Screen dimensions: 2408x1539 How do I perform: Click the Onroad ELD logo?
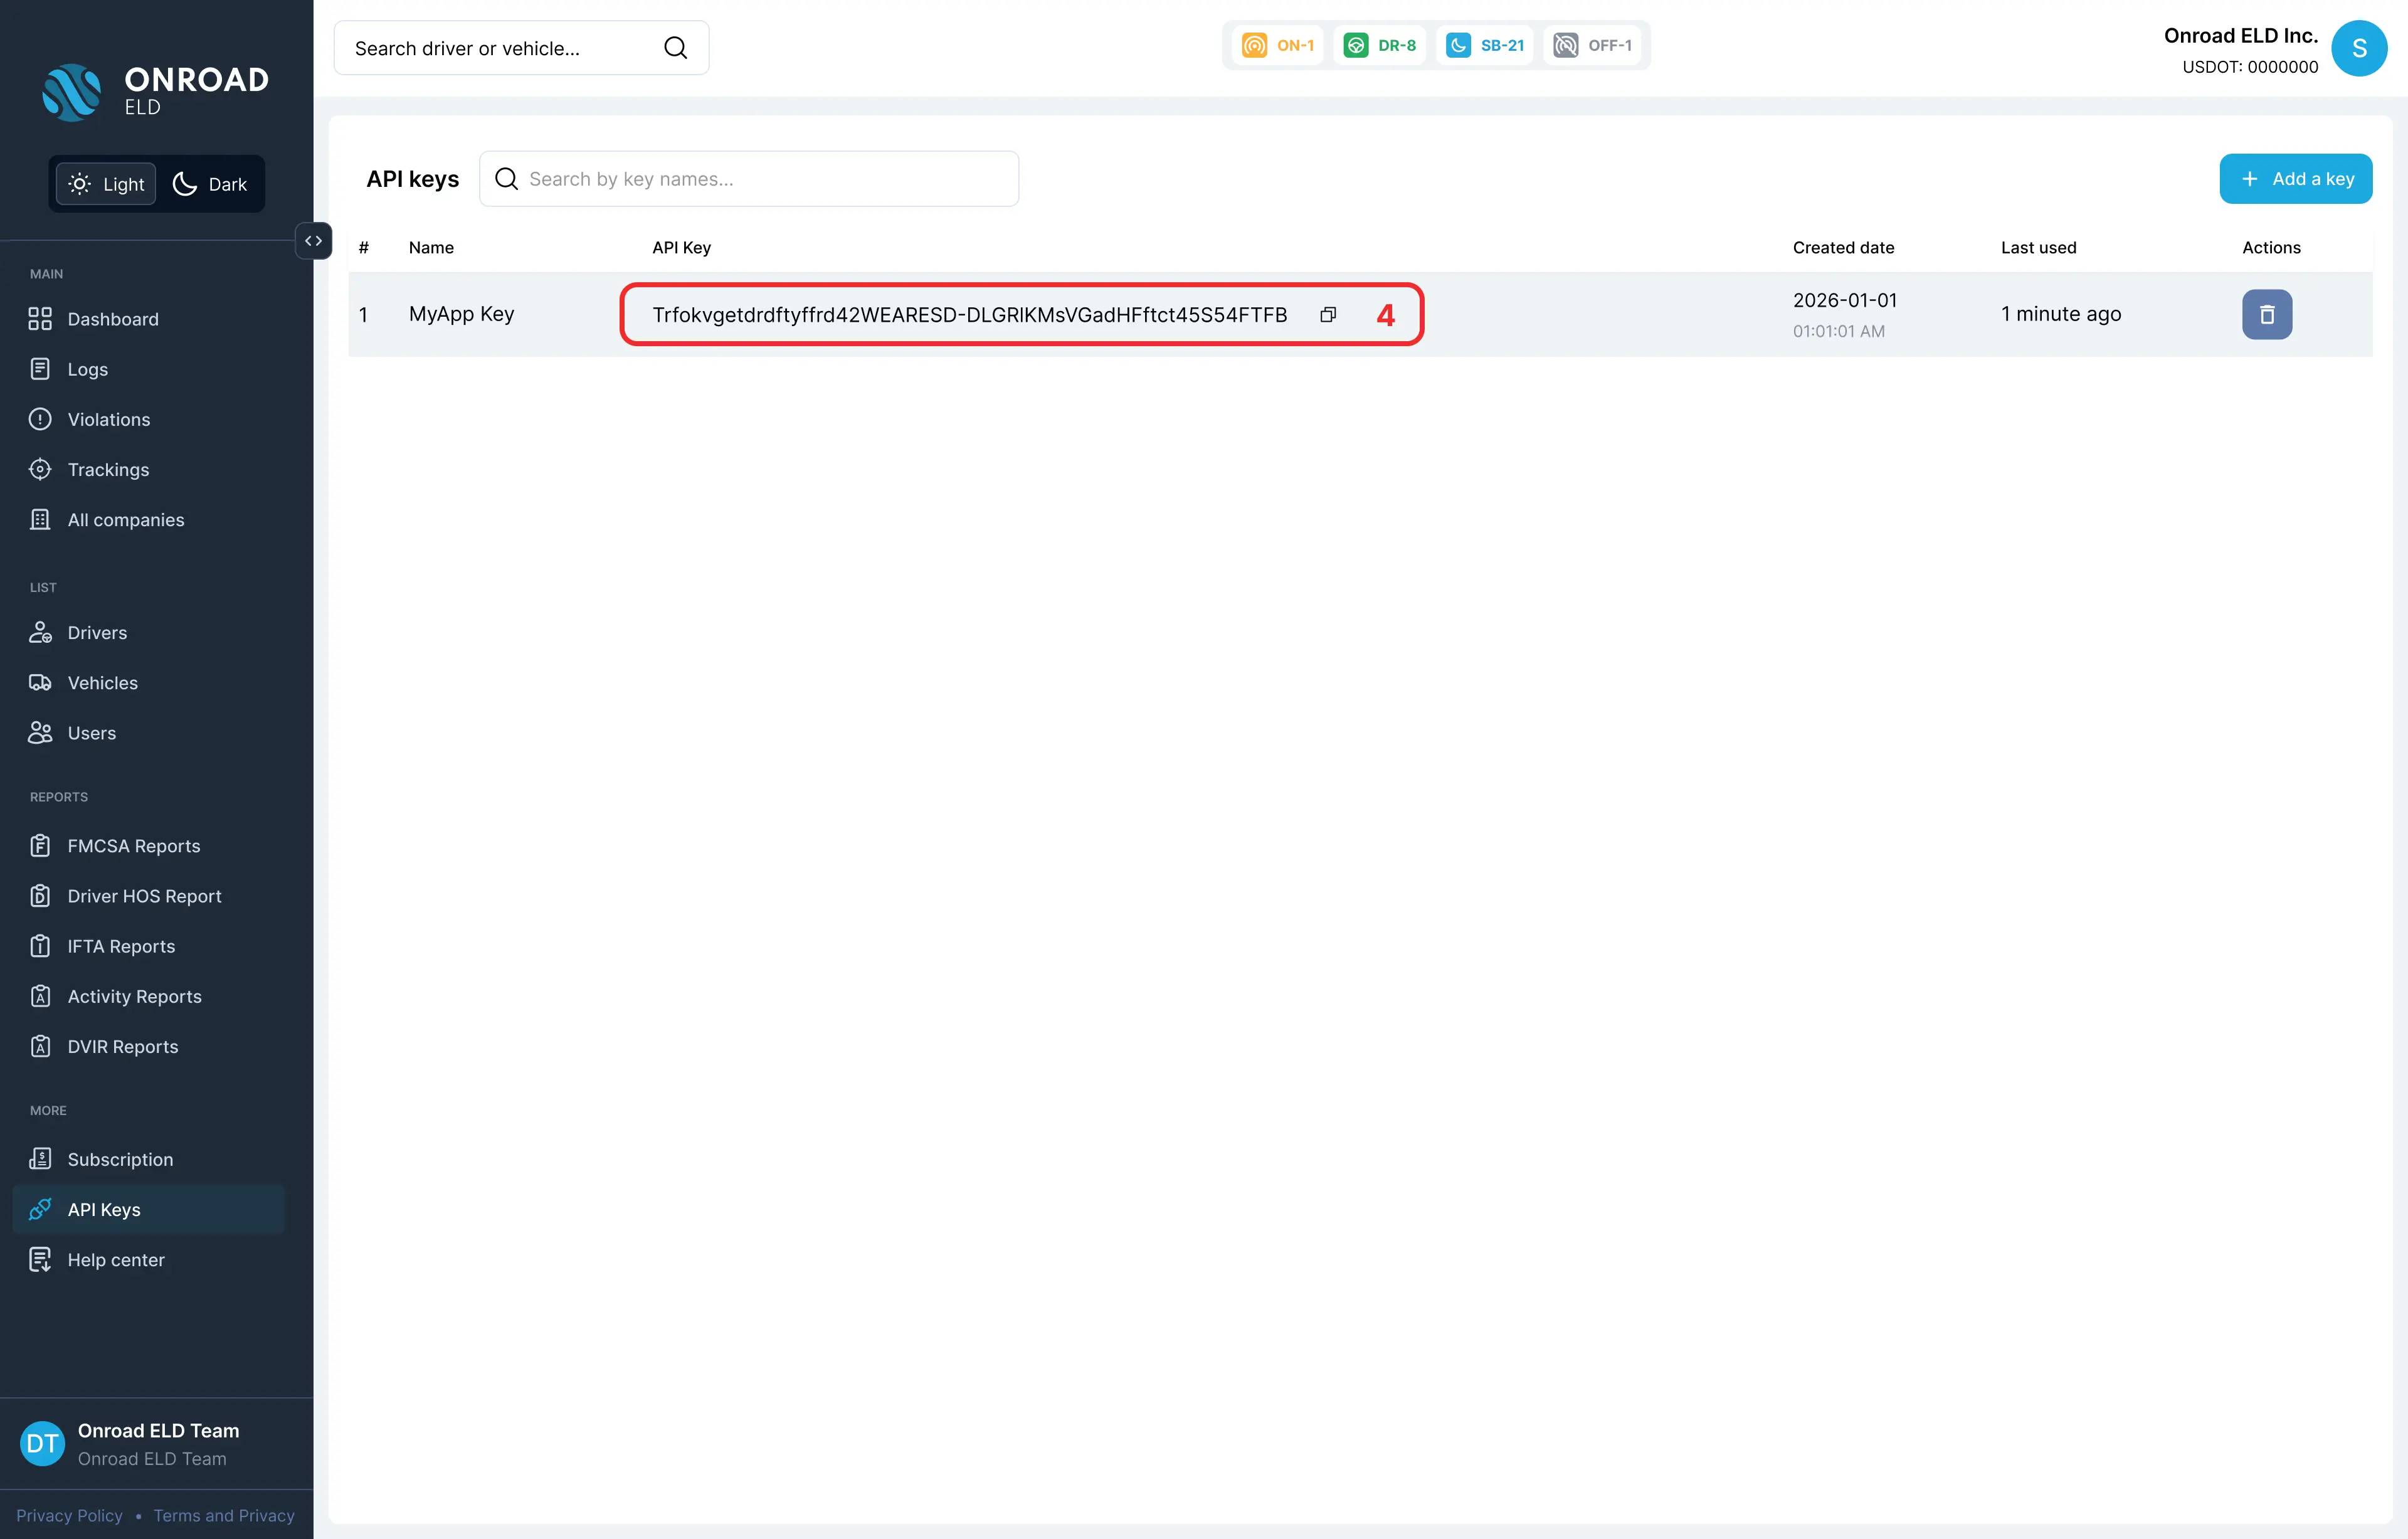(155, 92)
